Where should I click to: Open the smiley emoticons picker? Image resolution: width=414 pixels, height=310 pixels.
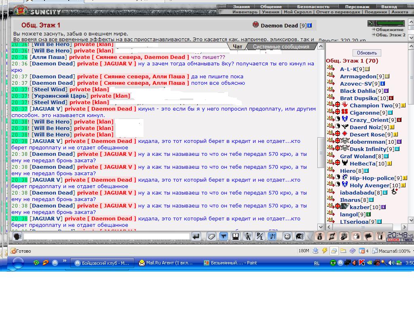click(x=287, y=237)
